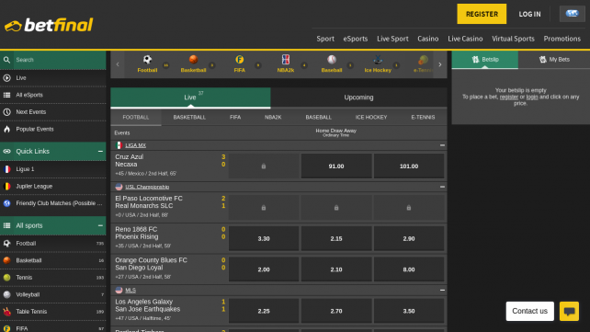Viewport: 590px width, 332px height.
Task: Collapse the USL Championship league group
Action: pyautogui.click(x=443, y=187)
